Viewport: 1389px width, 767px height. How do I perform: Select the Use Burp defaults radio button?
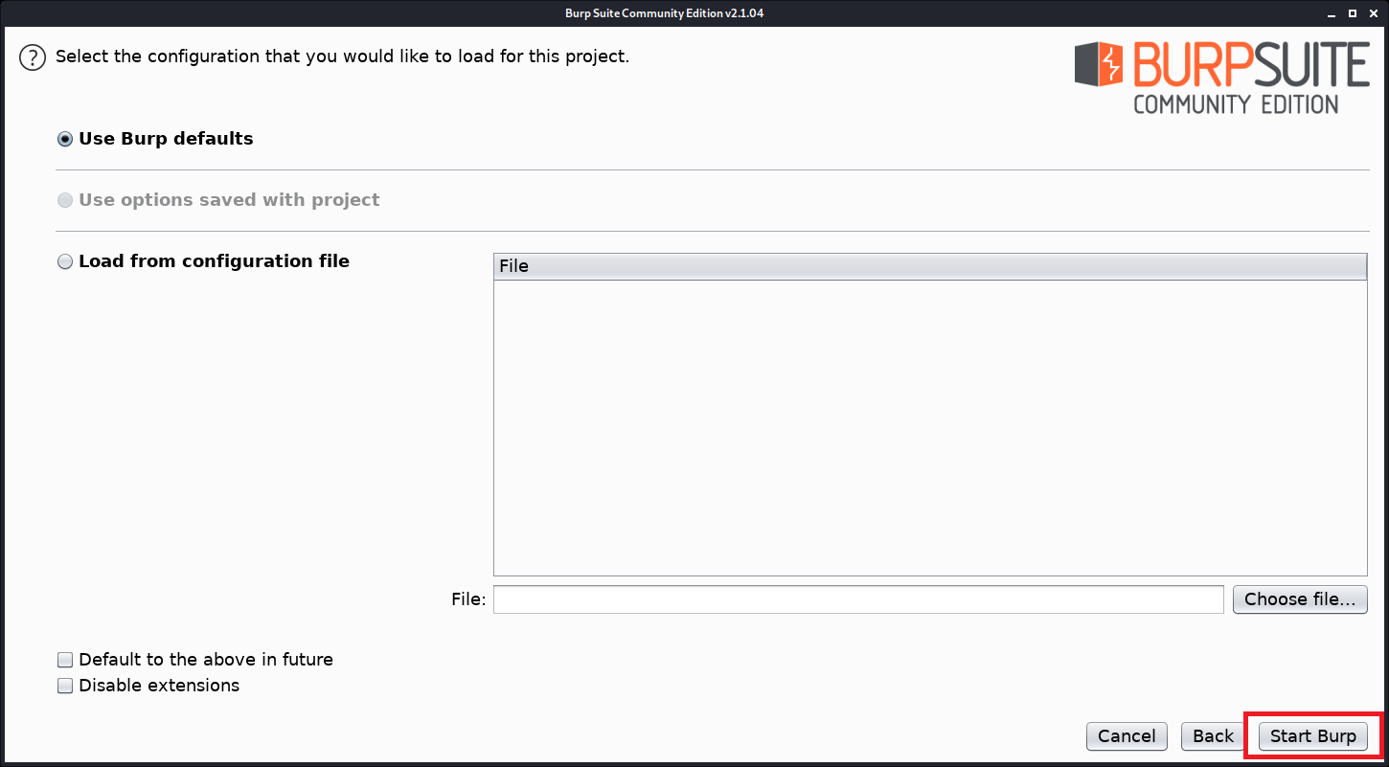[65, 139]
